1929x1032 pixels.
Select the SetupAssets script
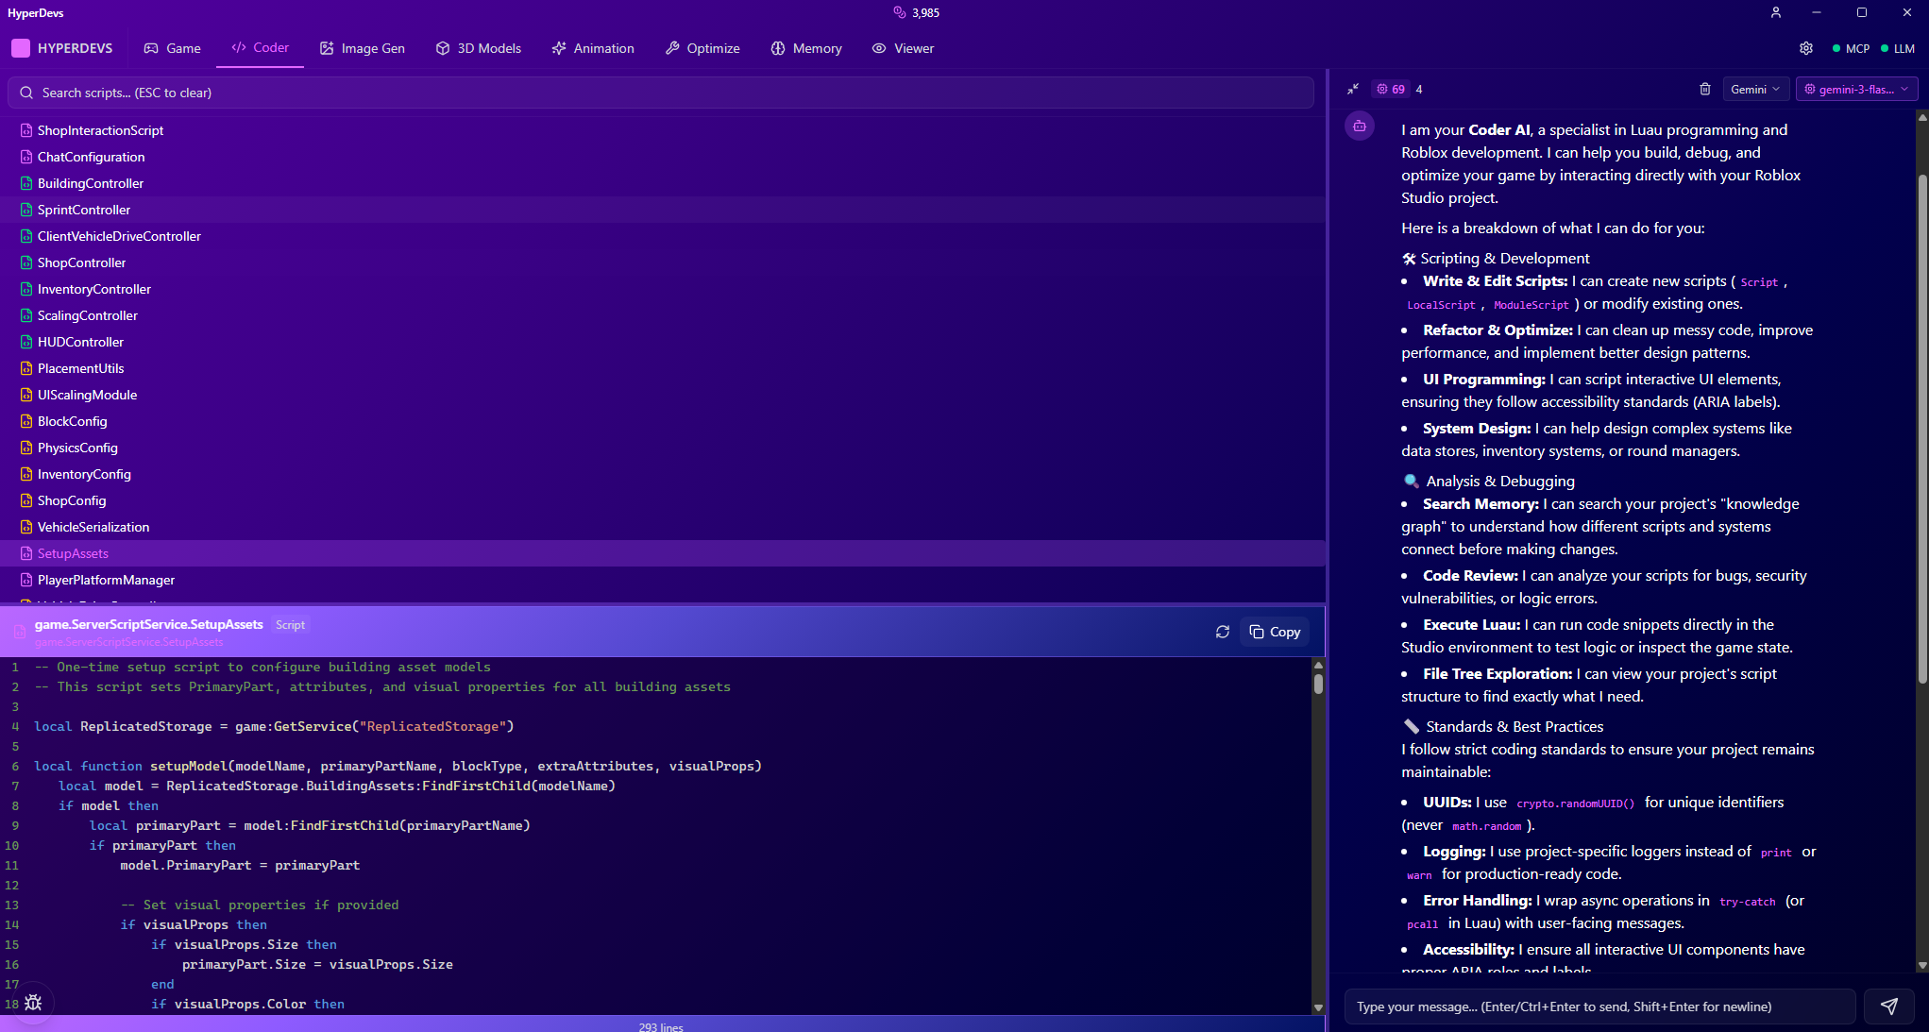(x=661, y=553)
